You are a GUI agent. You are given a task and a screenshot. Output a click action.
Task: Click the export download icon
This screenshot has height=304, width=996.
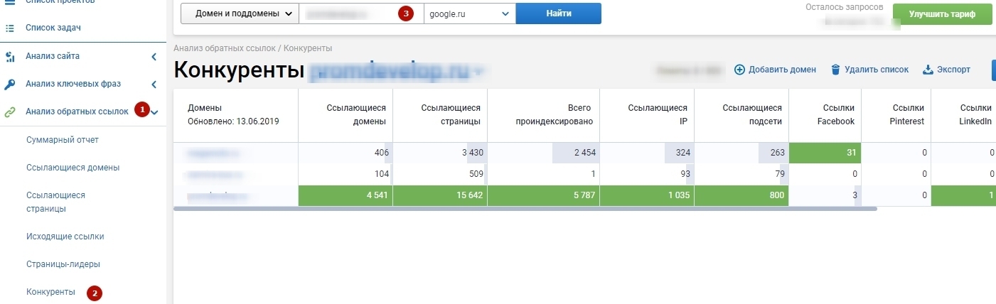(928, 70)
